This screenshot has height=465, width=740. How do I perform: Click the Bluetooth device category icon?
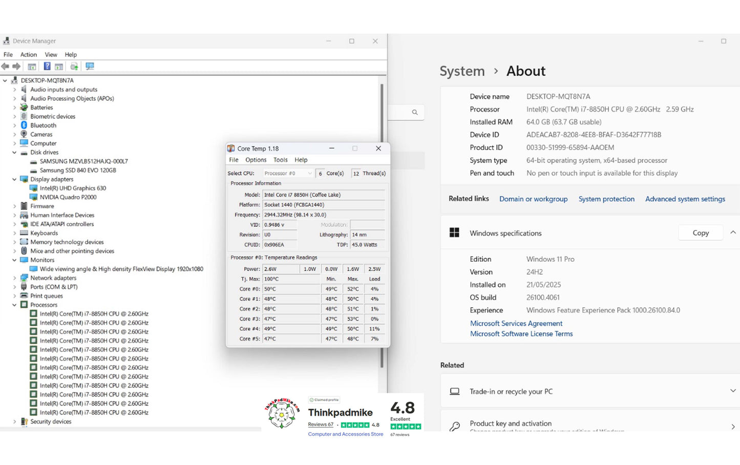click(24, 125)
